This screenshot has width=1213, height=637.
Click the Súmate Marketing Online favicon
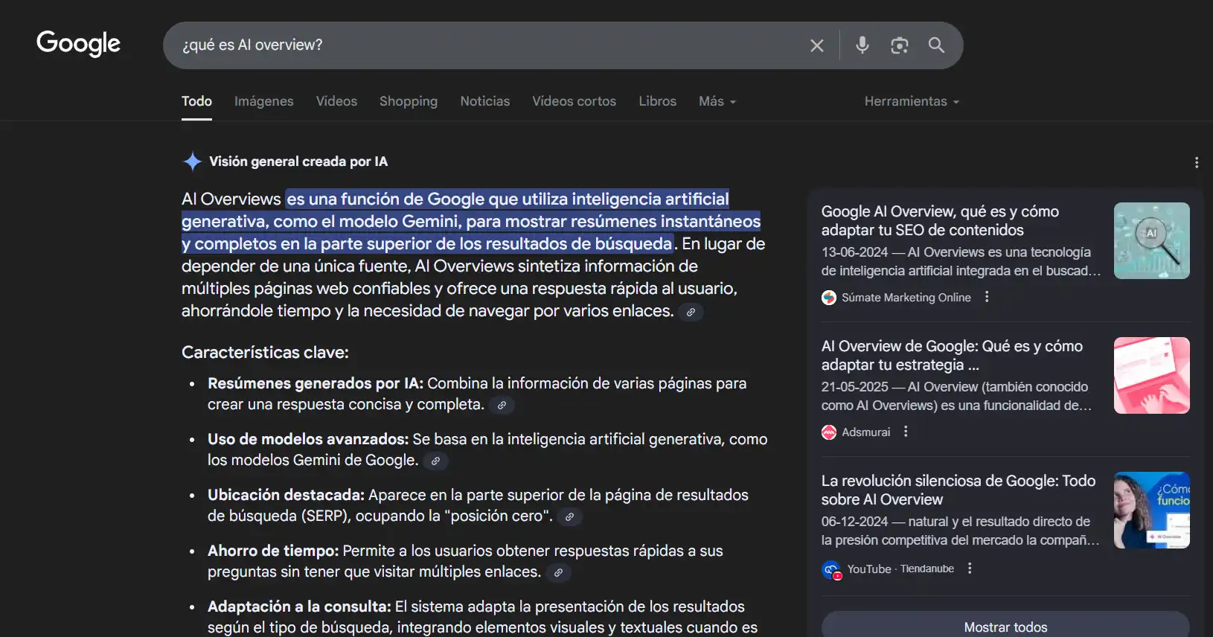[x=829, y=298]
